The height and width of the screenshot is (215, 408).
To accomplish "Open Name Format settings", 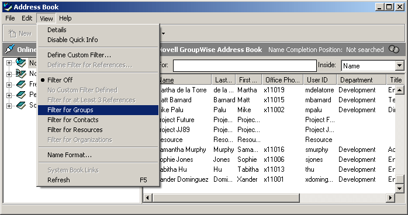I will [x=98, y=155].
